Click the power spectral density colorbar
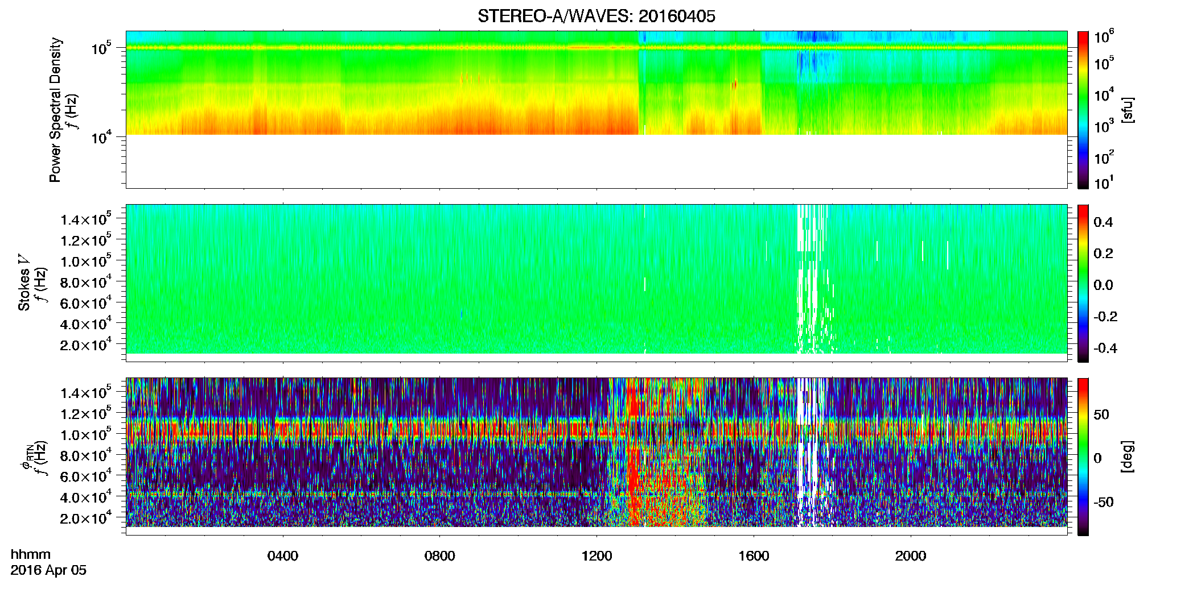 pyautogui.click(x=1083, y=110)
